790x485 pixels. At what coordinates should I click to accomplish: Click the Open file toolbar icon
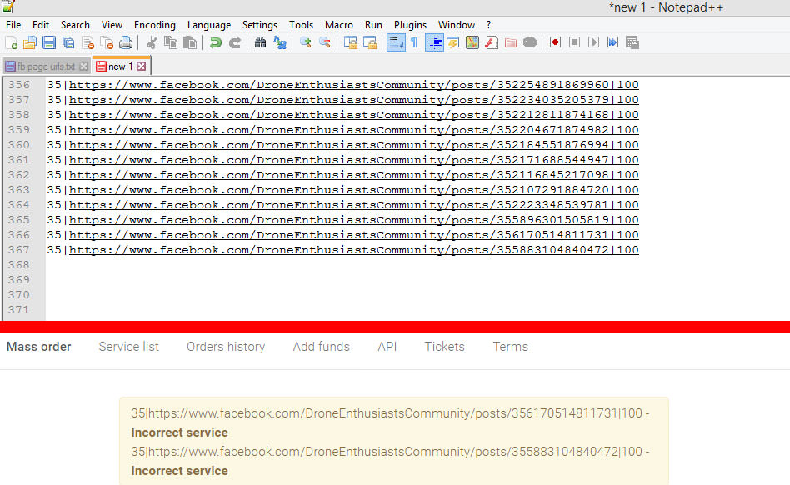point(30,42)
